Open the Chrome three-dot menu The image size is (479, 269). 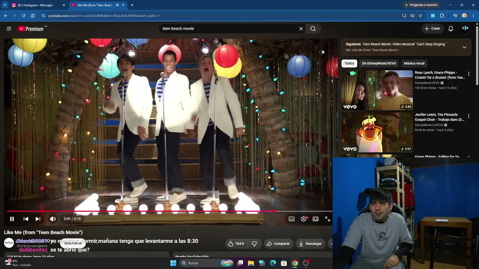[x=473, y=16]
